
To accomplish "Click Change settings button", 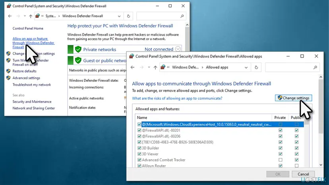I will 294,98.
